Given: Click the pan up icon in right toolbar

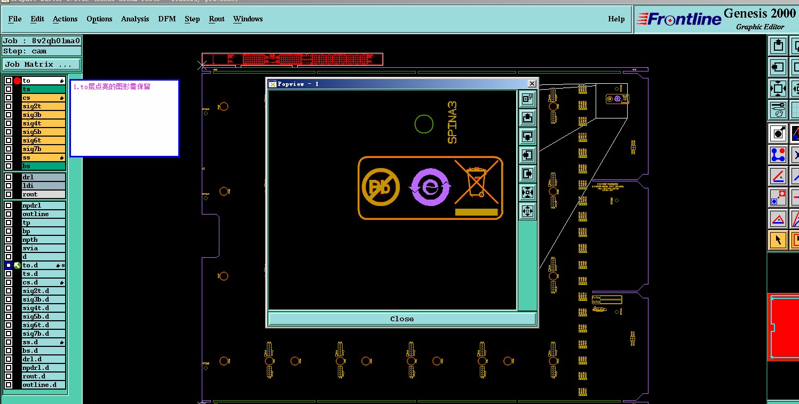Looking at the screenshot, I should (x=778, y=45).
